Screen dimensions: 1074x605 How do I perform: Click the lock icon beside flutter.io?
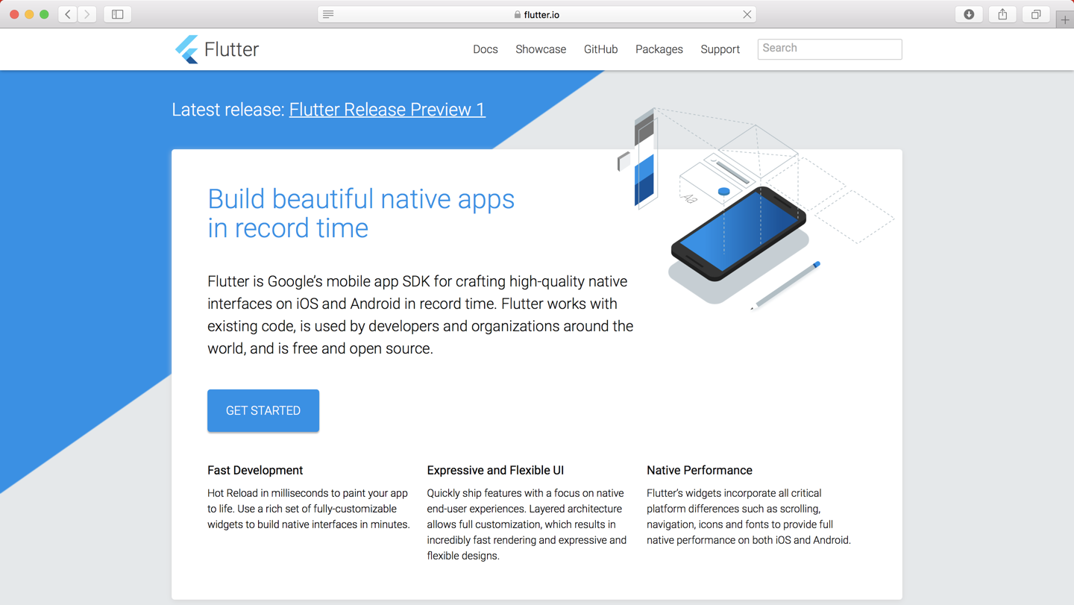[518, 14]
